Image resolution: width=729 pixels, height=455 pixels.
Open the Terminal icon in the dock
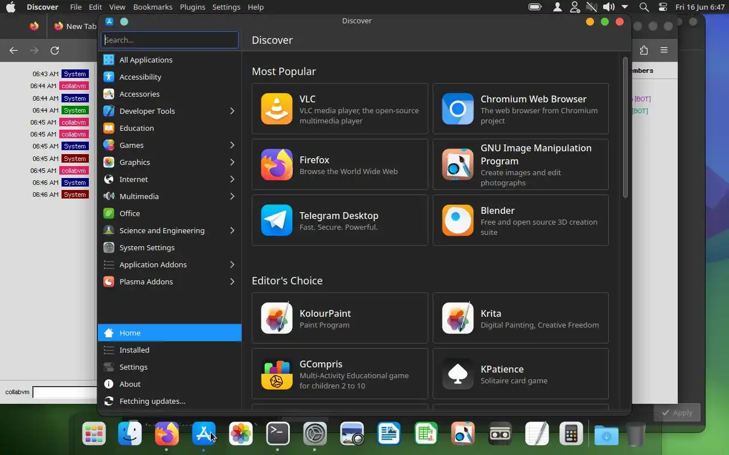pos(278,435)
